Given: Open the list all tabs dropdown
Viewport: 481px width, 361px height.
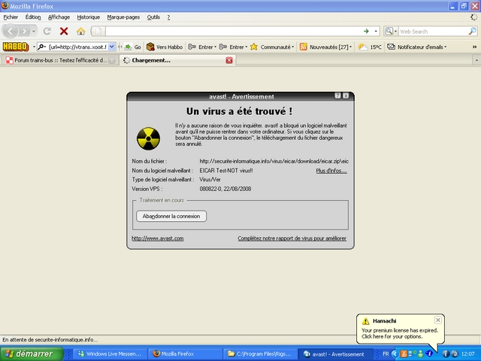Looking at the screenshot, I should tap(476, 60).
